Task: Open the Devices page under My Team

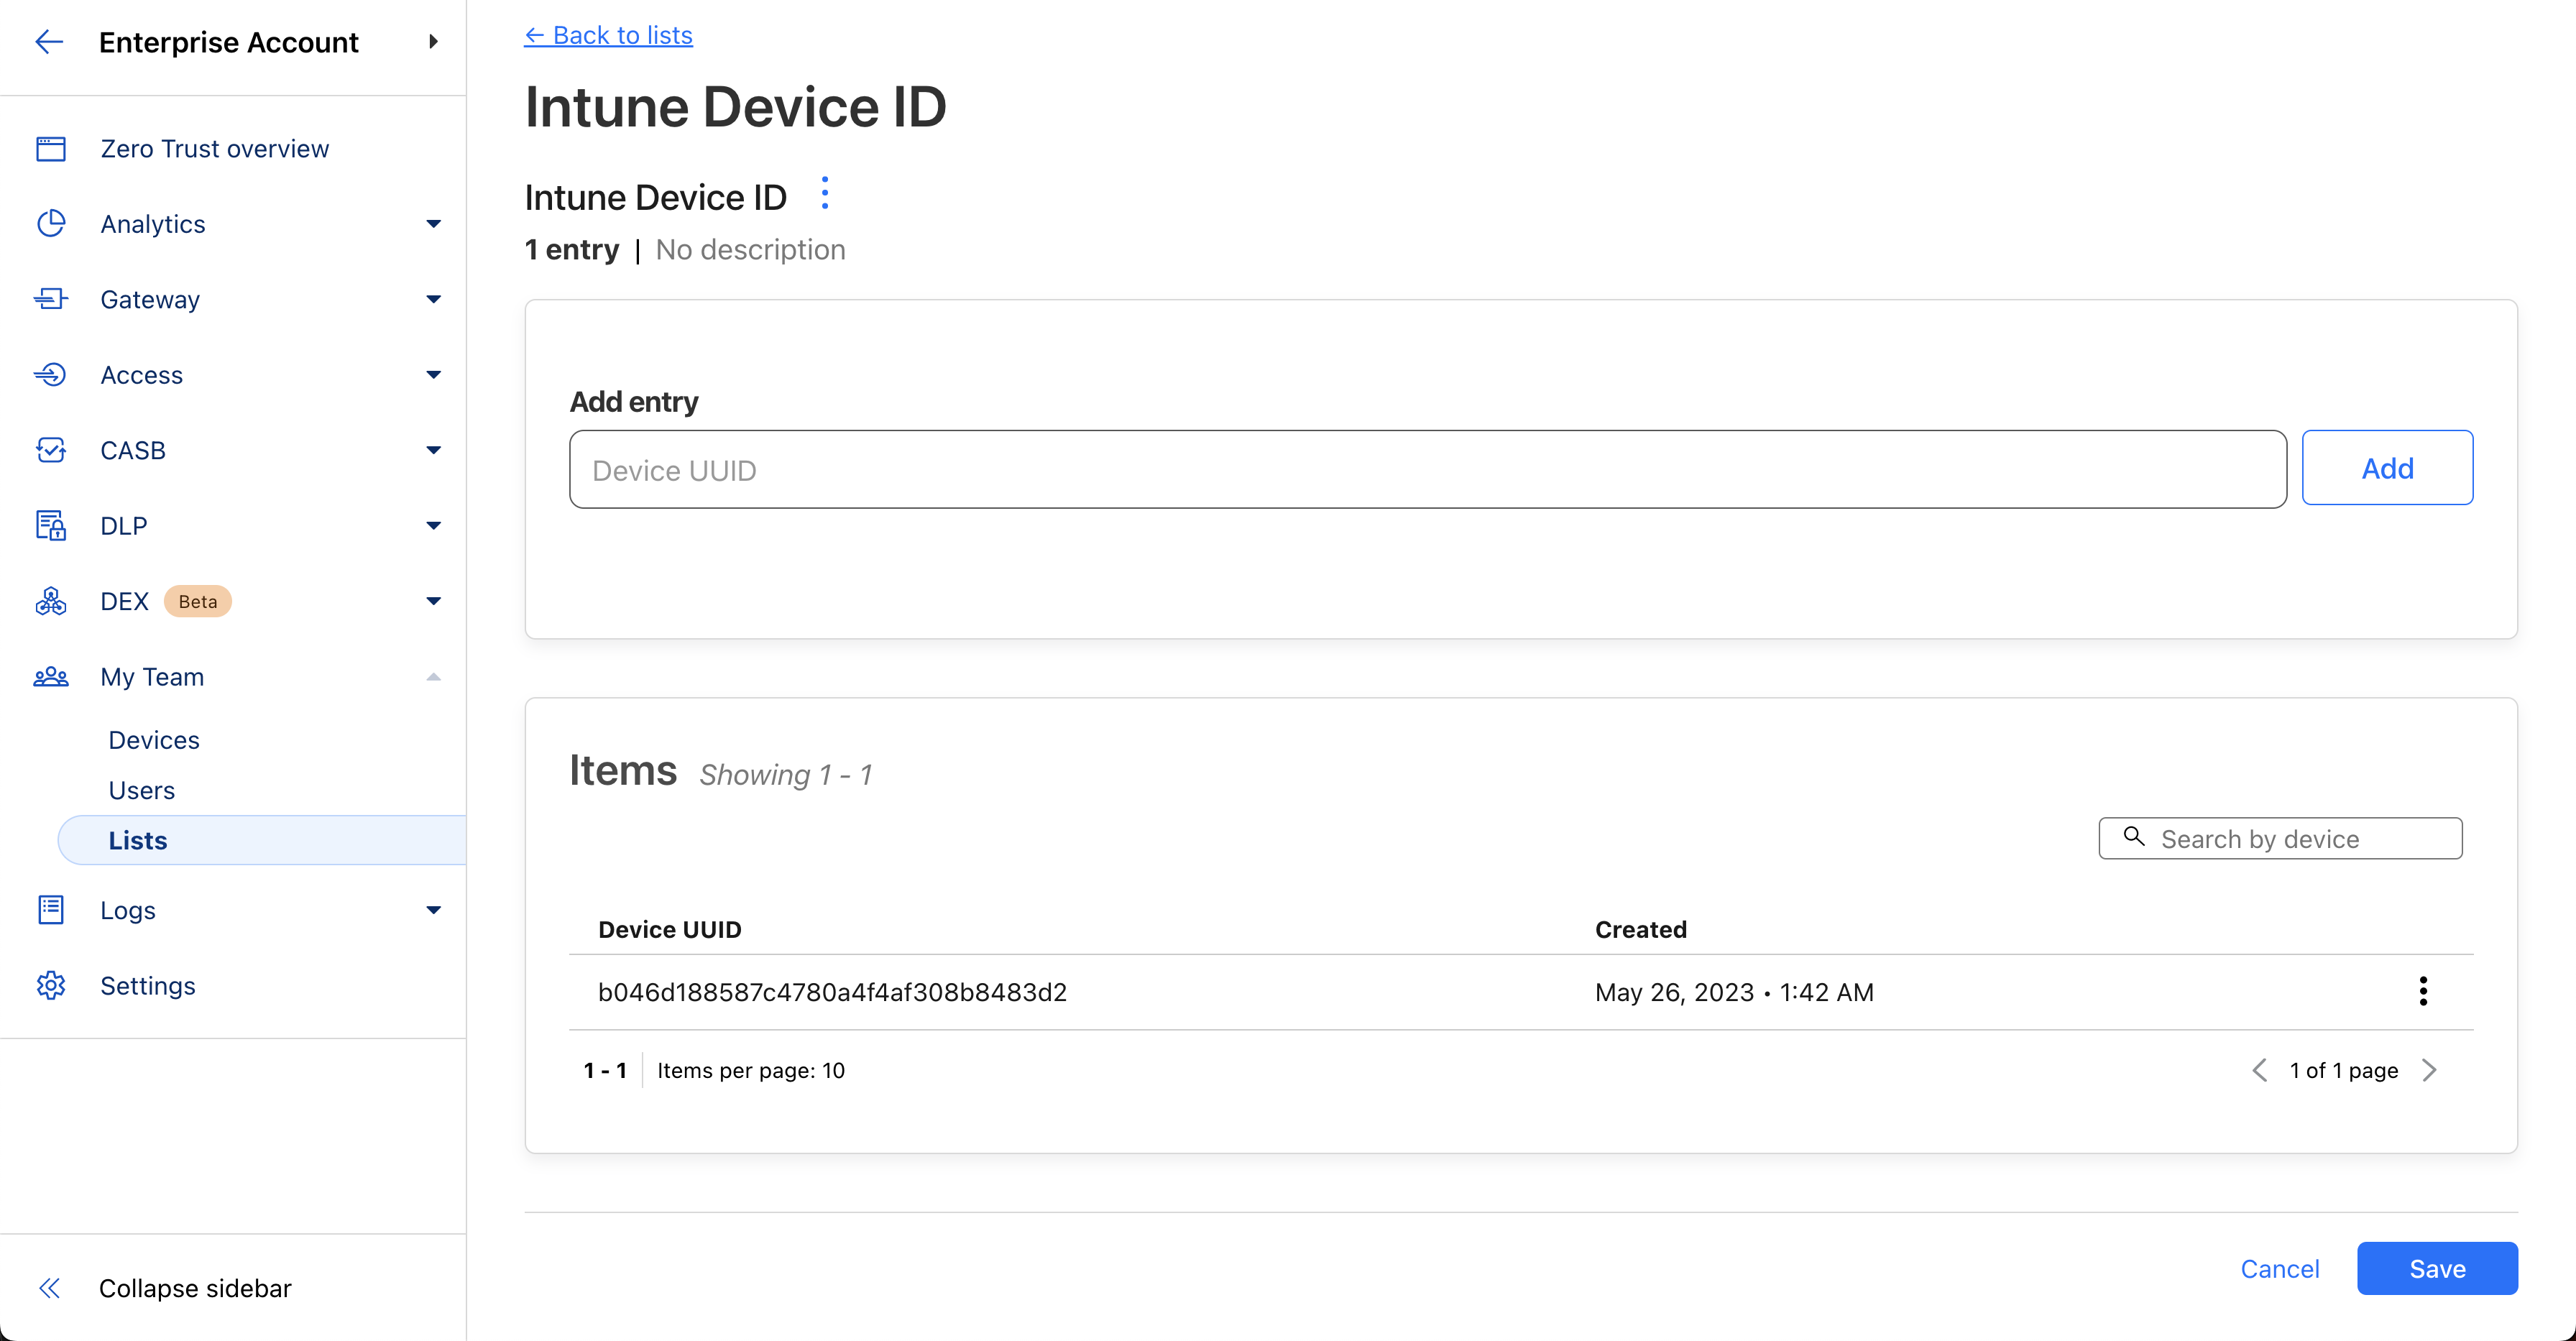Action: [154, 740]
